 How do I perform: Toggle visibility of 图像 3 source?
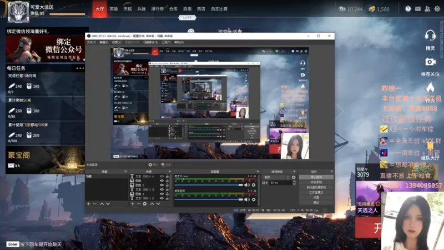162,194
